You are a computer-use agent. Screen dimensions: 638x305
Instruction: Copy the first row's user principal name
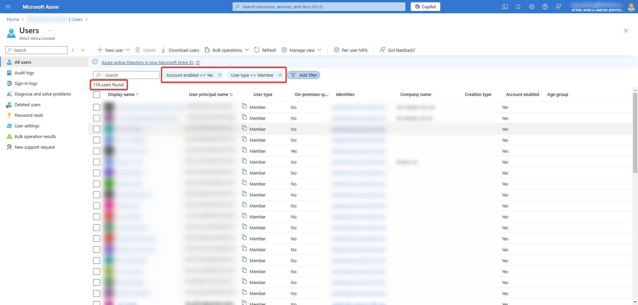pyautogui.click(x=244, y=106)
